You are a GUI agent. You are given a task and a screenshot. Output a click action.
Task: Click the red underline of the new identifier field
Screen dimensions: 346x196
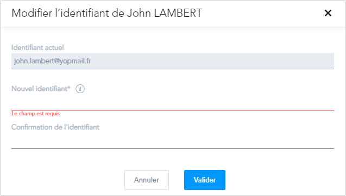click(173, 110)
